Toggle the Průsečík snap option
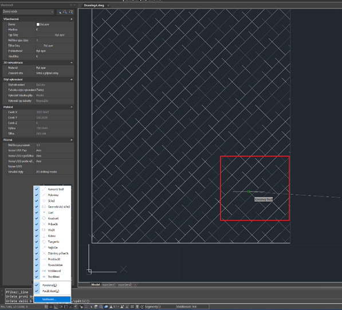Screen dimensions: 342x310 (x=52, y=224)
